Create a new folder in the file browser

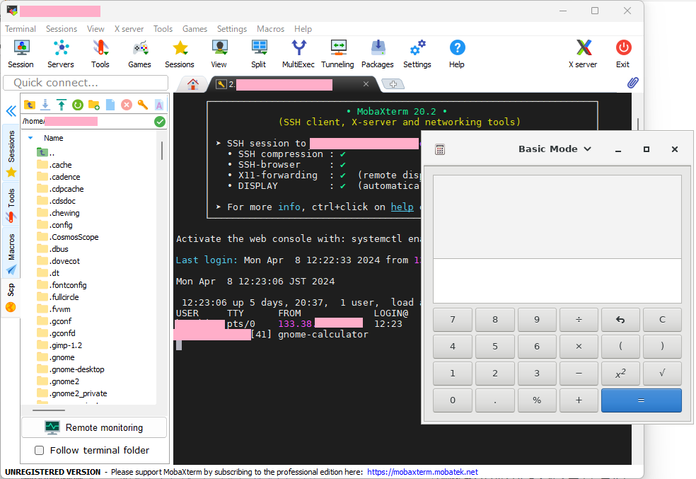[x=93, y=105]
